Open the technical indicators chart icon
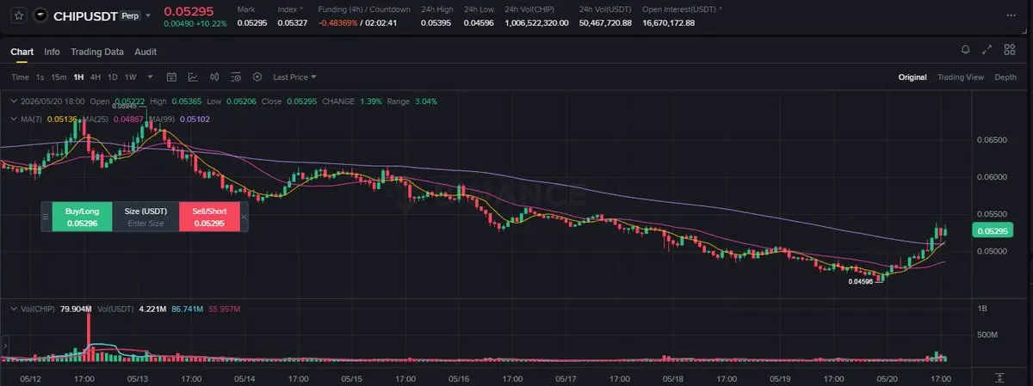 (193, 77)
